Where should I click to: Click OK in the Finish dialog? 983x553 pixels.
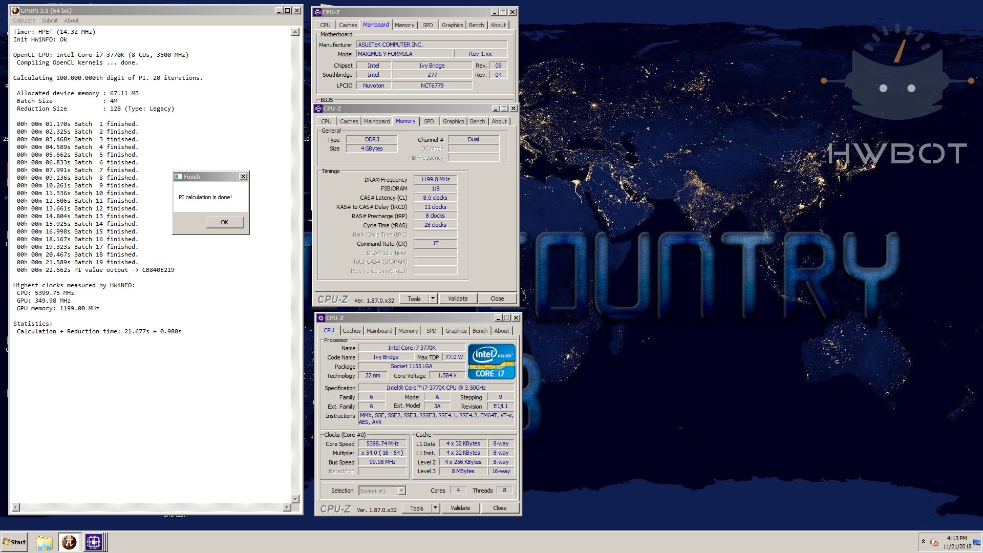(224, 222)
